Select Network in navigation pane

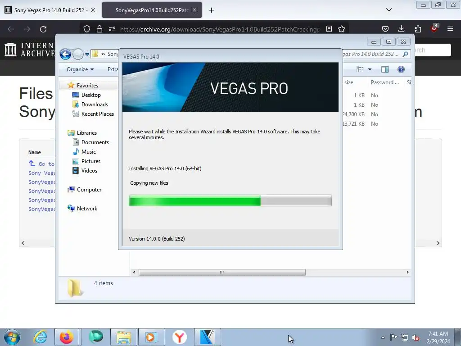pyautogui.click(x=87, y=208)
